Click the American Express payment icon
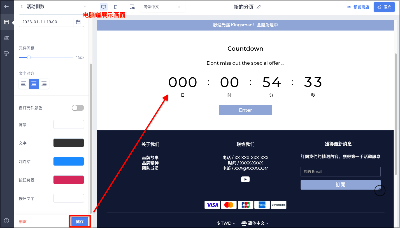The width and height of the screenshot is (400, 228). pyautogui.click(x=262, y=205)
